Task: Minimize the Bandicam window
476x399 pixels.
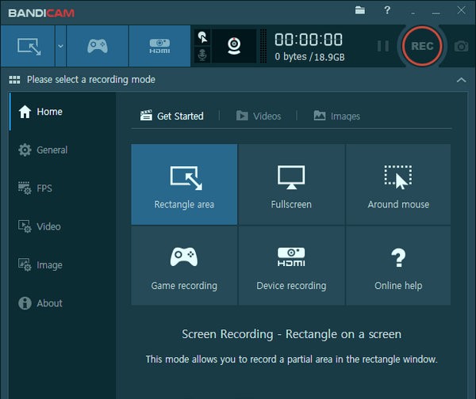Action: (x=436, y=12)
